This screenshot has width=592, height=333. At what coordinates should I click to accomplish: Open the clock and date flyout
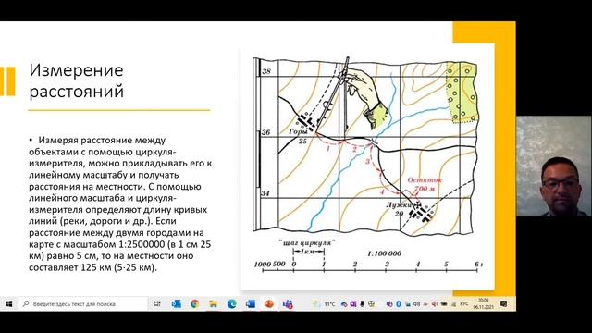pyautogui.click(x=484, y=304)
